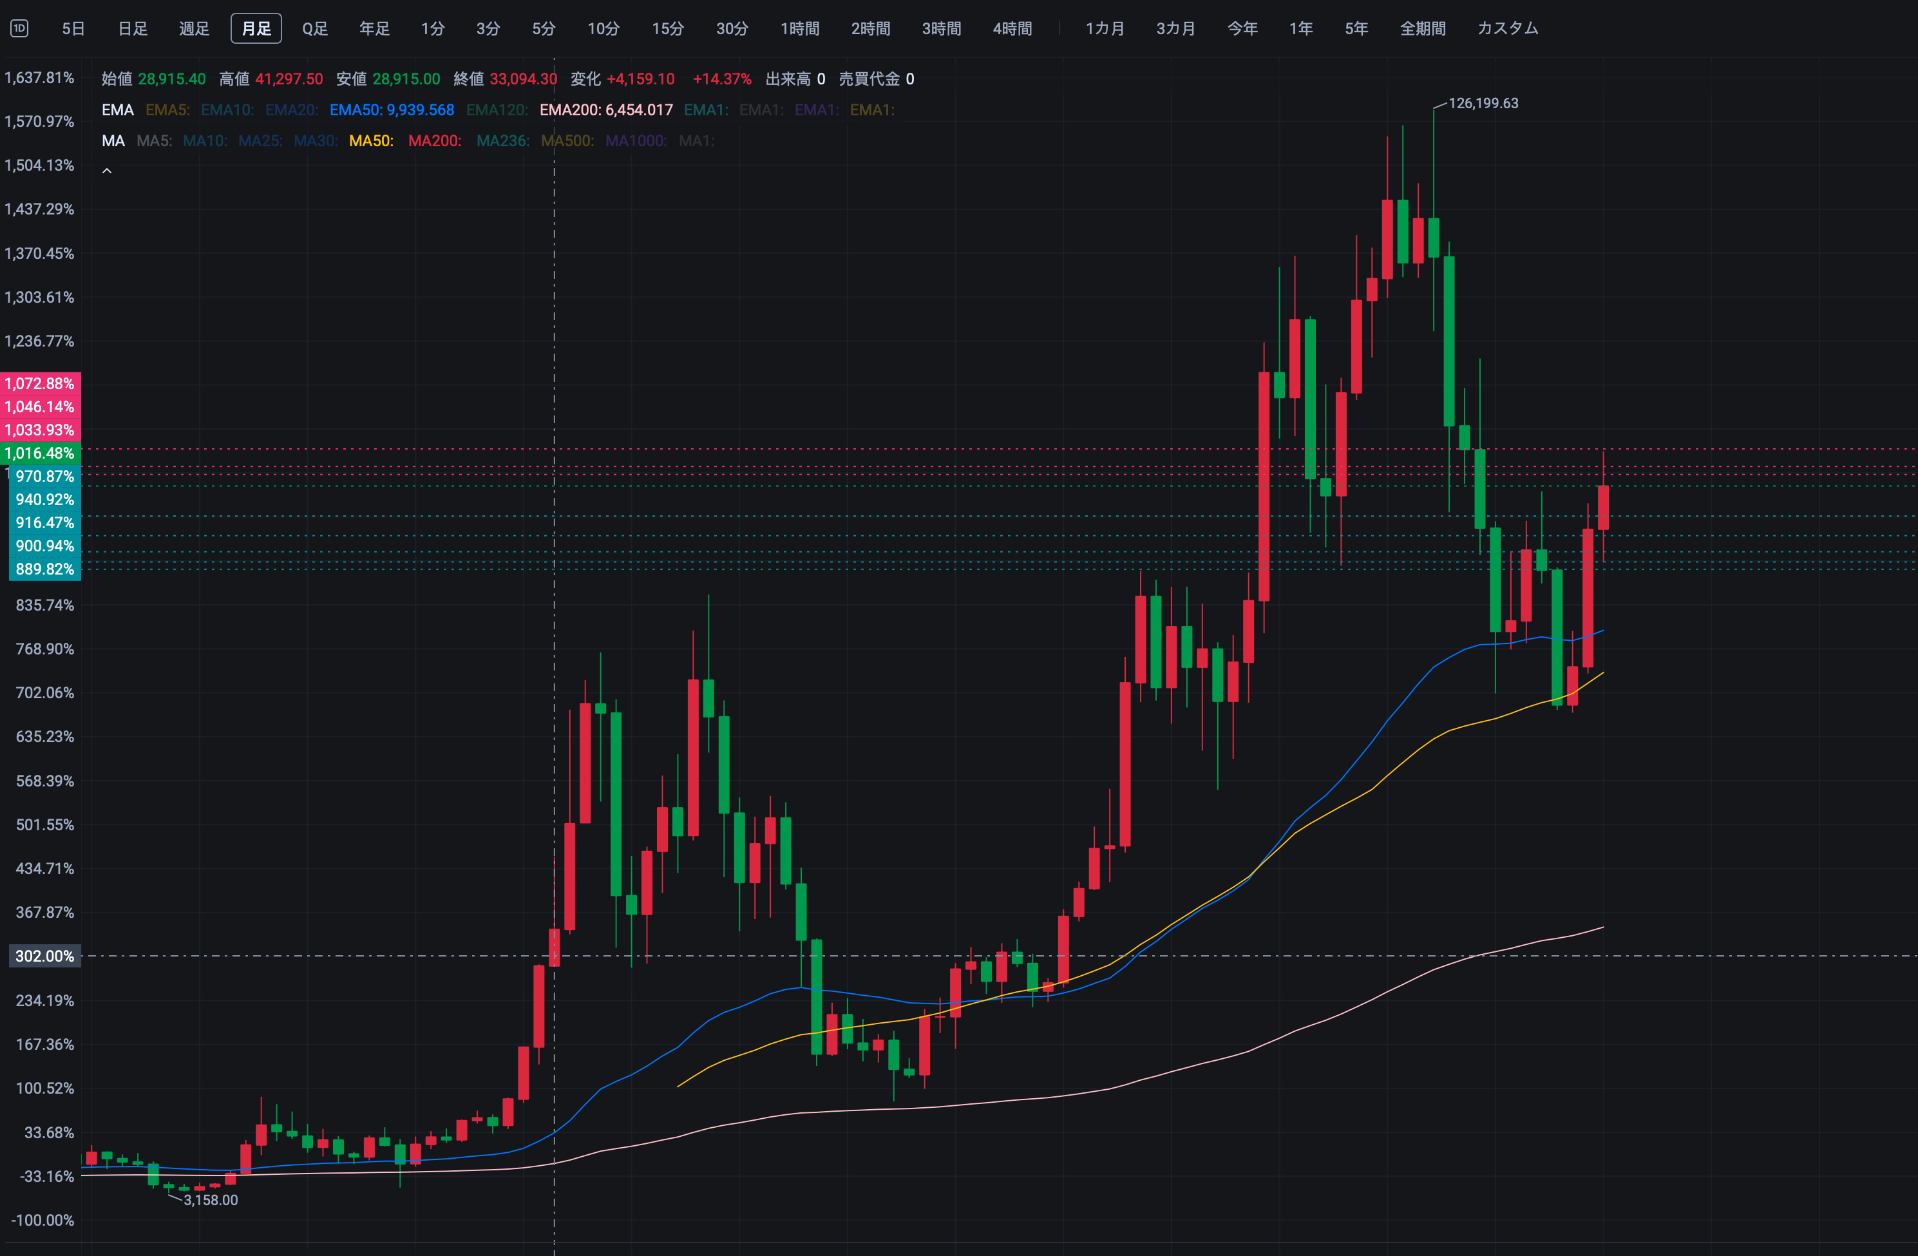Click the MA indicator group label
Viewport: 1918px width, 1256px height.
(x=113, y=141)
